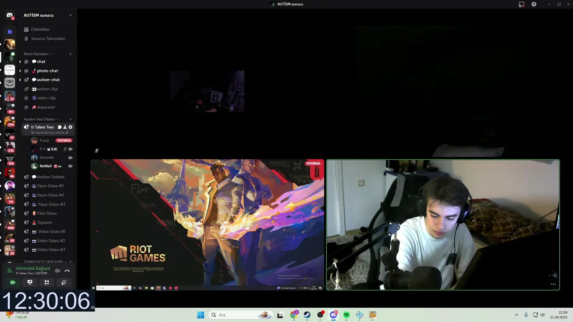Add channel to TEMPVOICE CATEGORY
This screenshot has height=322, width=573.
click(70, 262)
